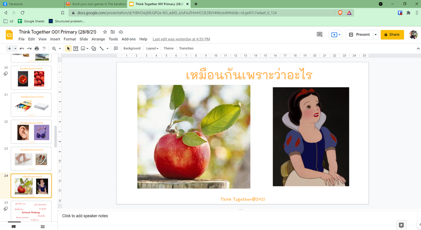Open the Add-ons menu
The height and width of the screenshot is (230, 421).
click(x=128, y=39)
